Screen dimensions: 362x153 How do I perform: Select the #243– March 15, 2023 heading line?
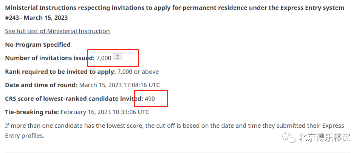[x=36, y=18]
